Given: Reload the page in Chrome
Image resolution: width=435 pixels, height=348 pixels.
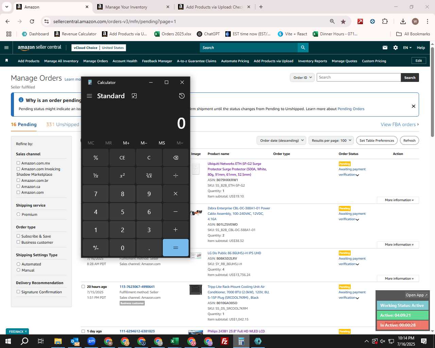Looking at the screenshot, I should click(32, 21).
